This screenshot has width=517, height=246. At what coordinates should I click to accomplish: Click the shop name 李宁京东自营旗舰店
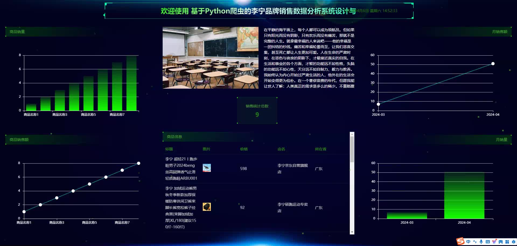click(293, 169)
